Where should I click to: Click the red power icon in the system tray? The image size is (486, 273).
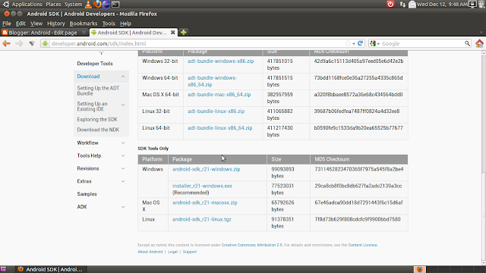click(x=390, y=4)
